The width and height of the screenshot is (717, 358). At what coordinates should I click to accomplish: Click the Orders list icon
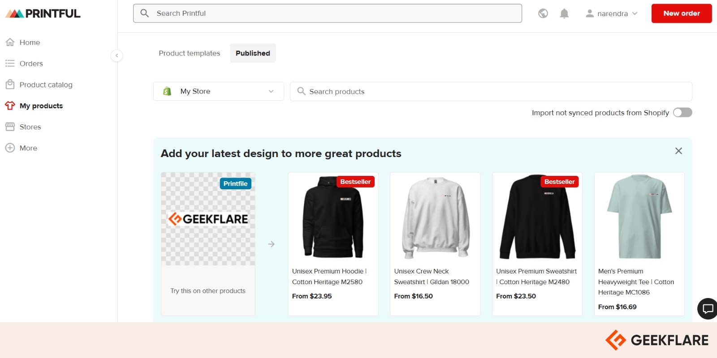click(x=10, y=64)
